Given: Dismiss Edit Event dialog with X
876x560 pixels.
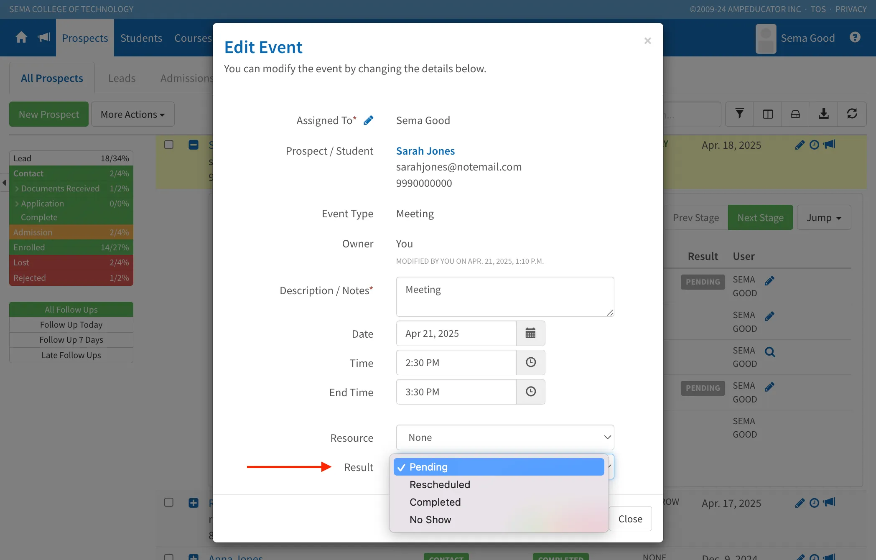Looking at the screenshot, I should (647, 41).
